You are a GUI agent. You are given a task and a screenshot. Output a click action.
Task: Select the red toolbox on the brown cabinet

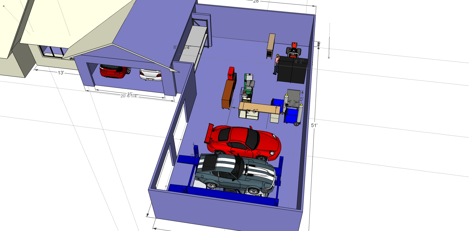(231, 74)
